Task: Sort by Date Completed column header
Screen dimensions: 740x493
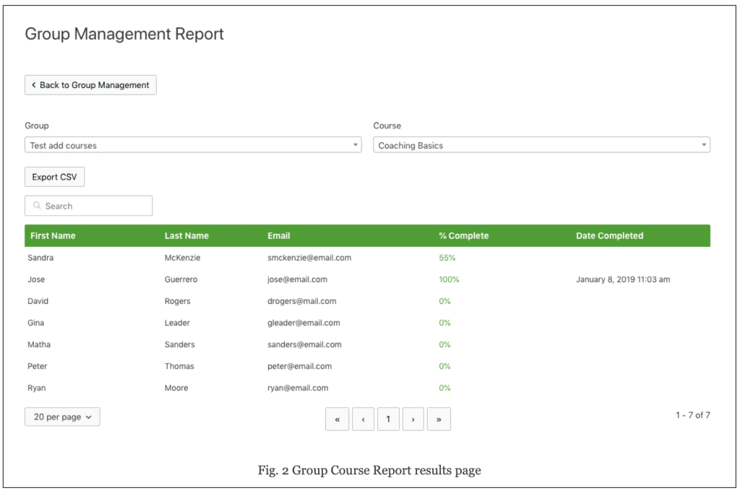Action: (609, 235)
